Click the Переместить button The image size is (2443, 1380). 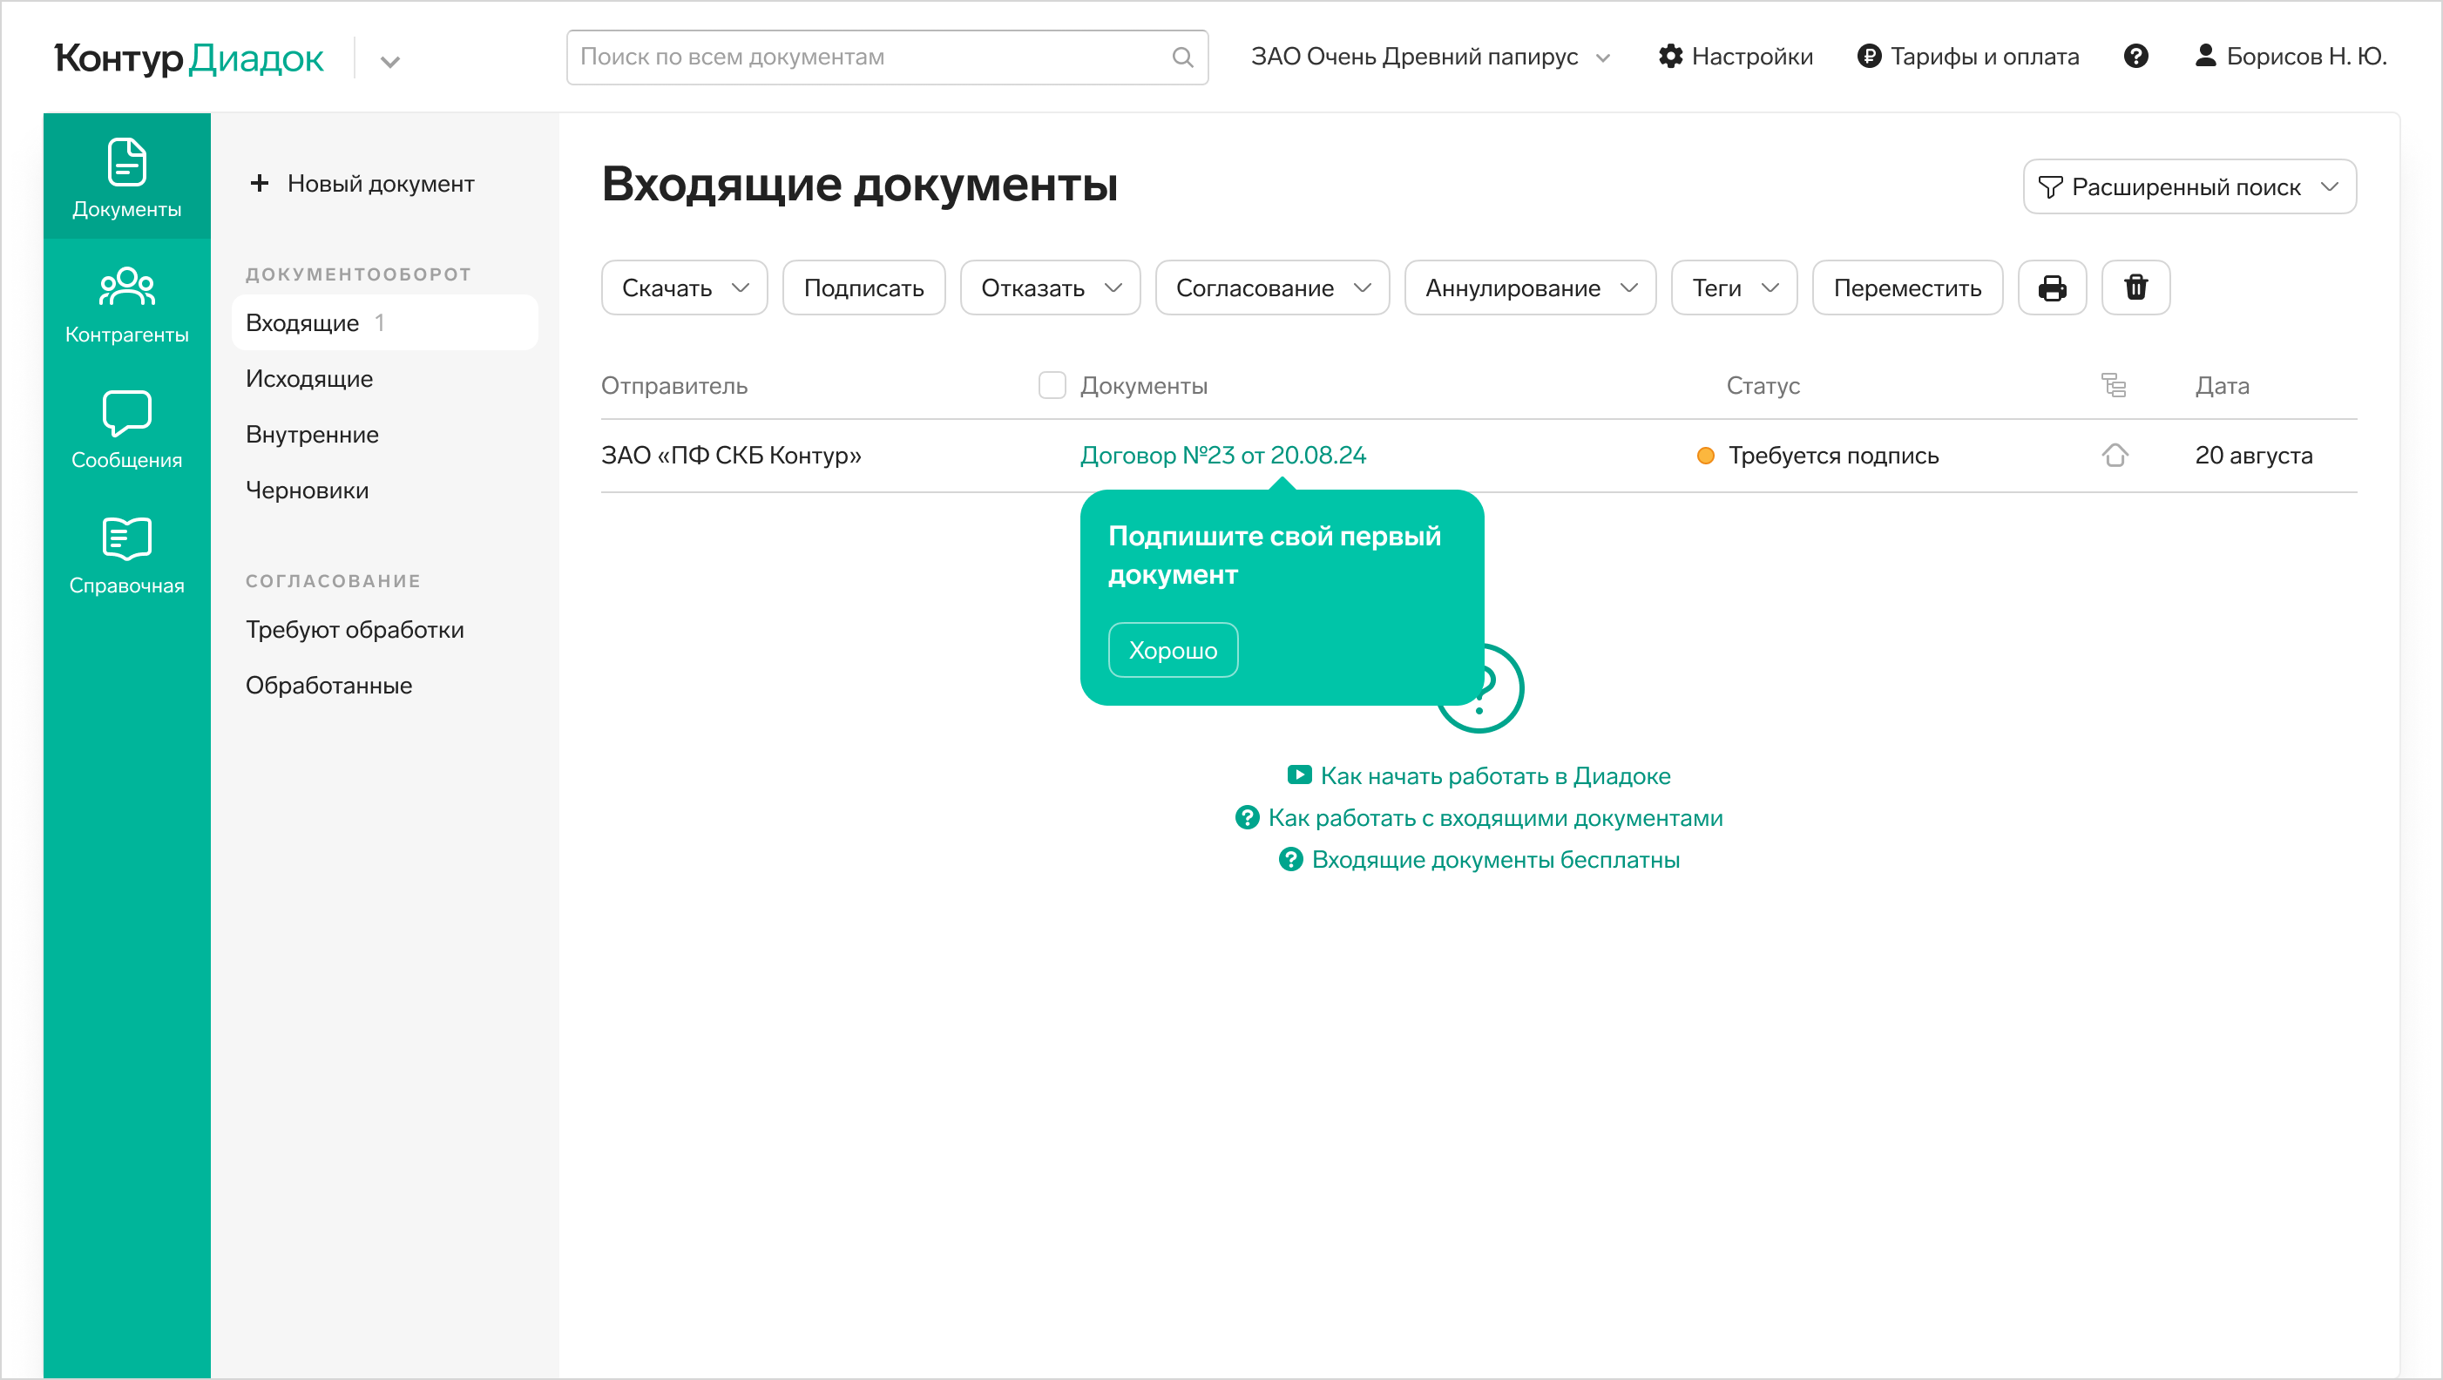point(1907,287)
